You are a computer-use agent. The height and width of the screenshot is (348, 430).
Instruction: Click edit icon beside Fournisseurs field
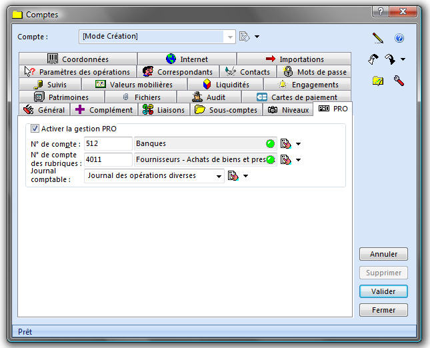(286, 159)
